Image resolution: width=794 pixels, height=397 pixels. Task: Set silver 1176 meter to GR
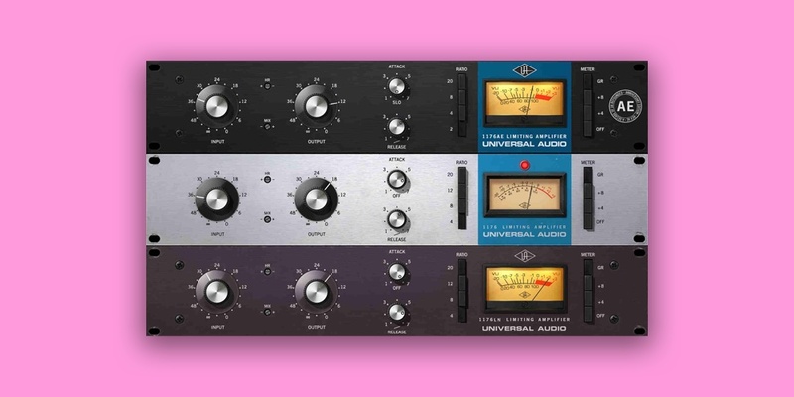click(x=588, y=175)
